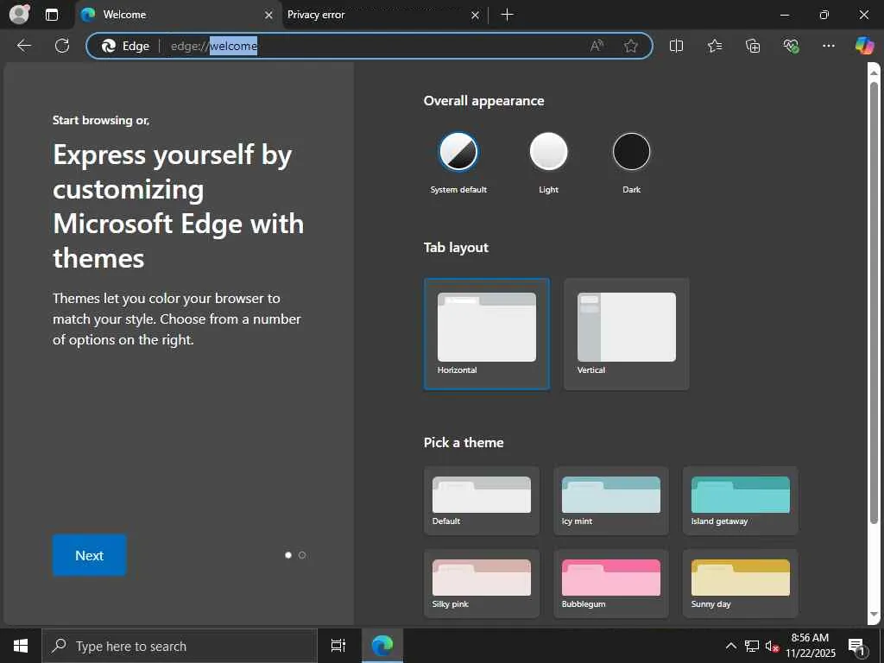The height and width of the screenshot is (663, 884).
Task: Click the network icon in system tray
Action: coord(752,646)
